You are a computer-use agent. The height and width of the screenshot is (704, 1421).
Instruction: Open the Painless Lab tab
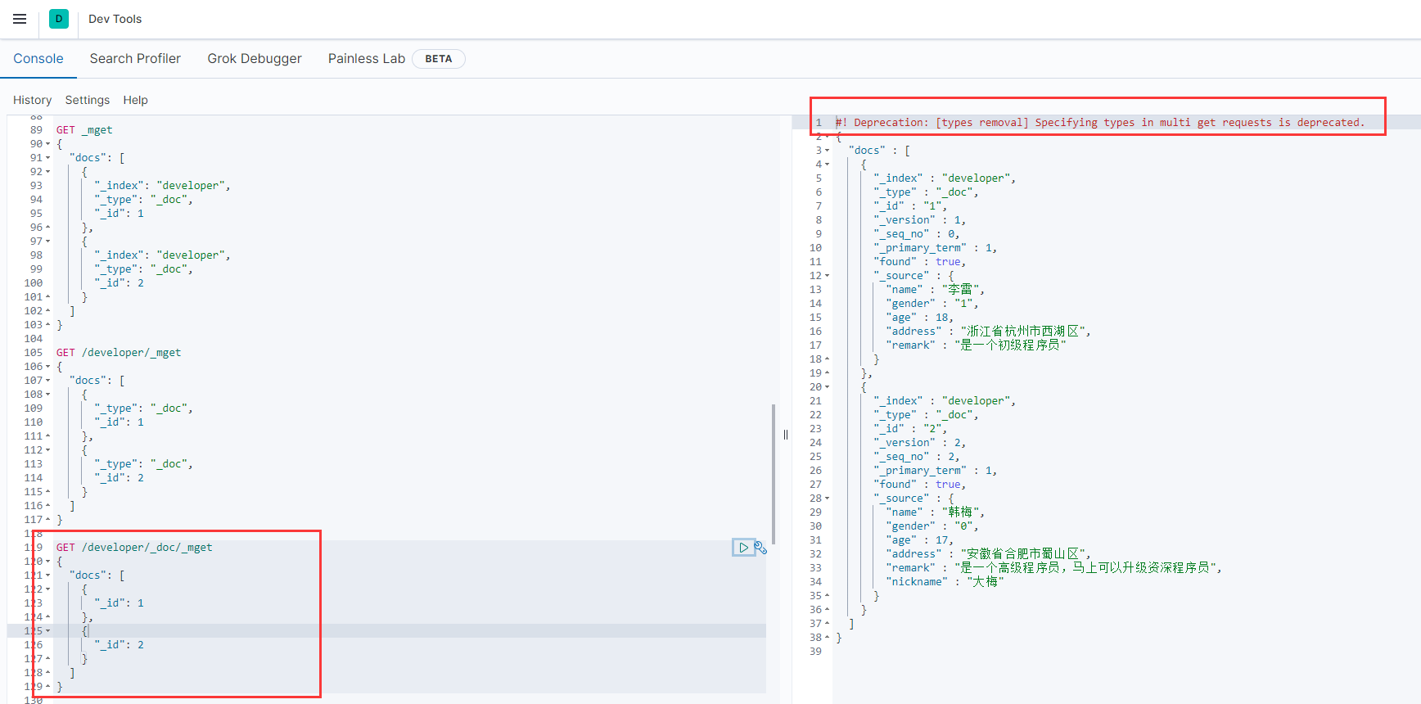coord(367,59)
